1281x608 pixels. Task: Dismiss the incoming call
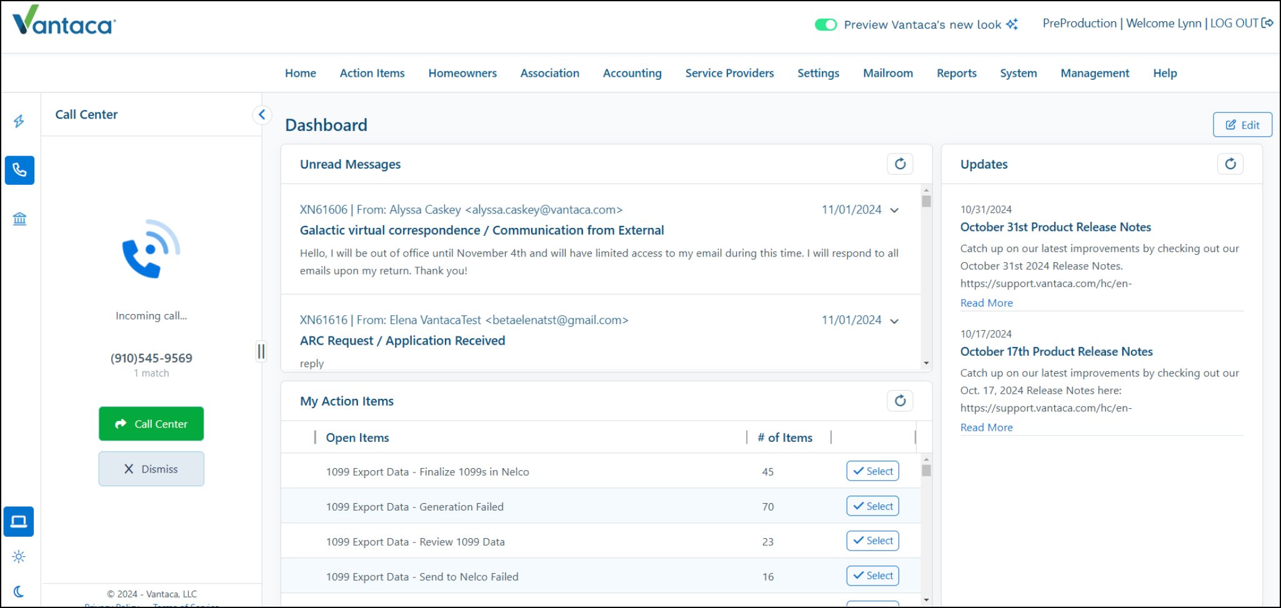(151, 469)
